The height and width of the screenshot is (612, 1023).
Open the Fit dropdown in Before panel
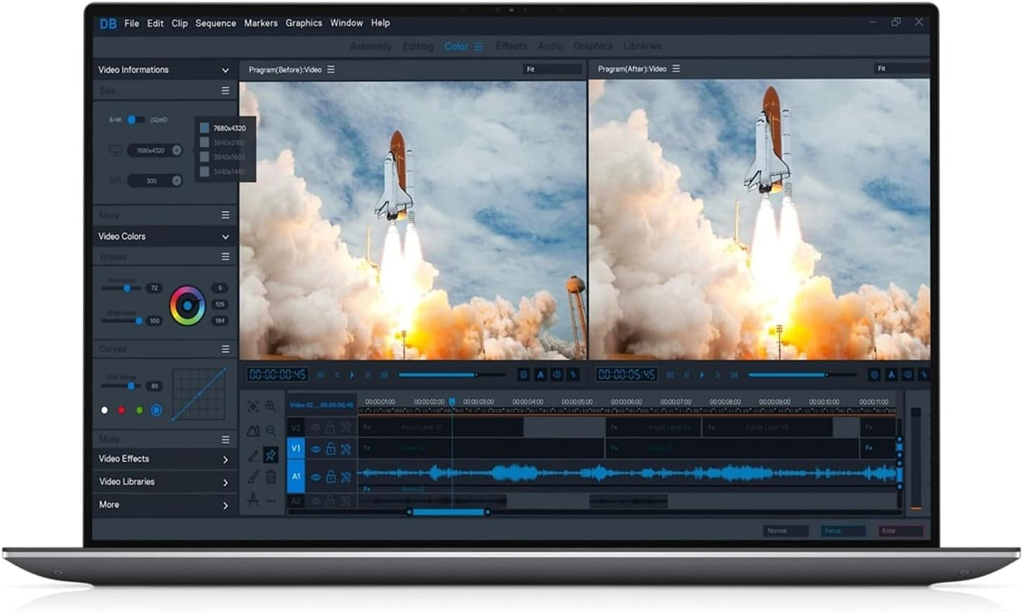[551, 70]
